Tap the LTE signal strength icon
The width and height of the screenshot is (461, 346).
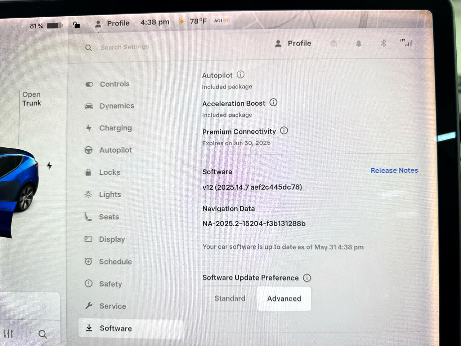click(406, 43)
